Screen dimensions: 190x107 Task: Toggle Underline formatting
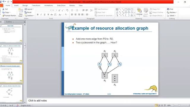pos(45,15)
